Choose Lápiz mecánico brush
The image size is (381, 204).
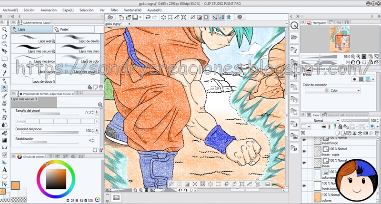[x=33, y=59]
